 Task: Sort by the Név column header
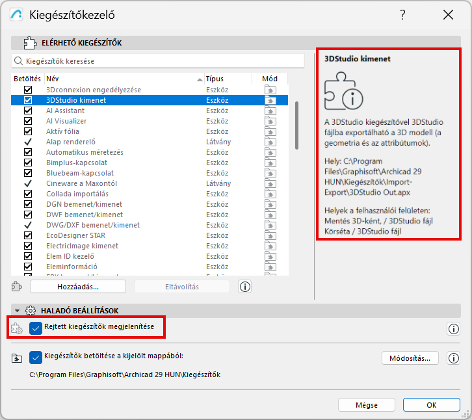(x=124, y=79)
